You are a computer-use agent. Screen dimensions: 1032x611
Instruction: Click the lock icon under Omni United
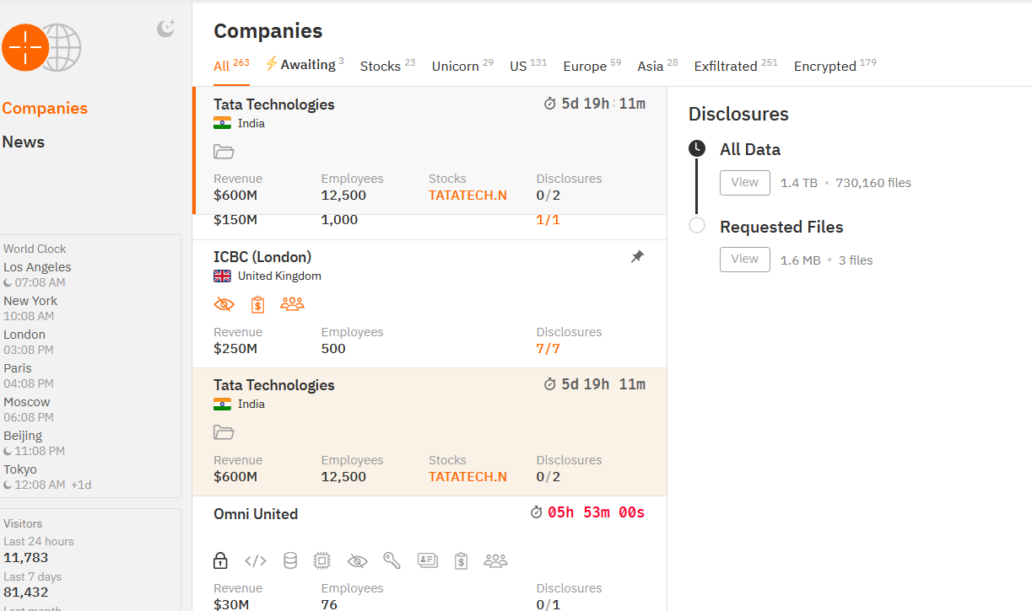(x=220, y=560)
